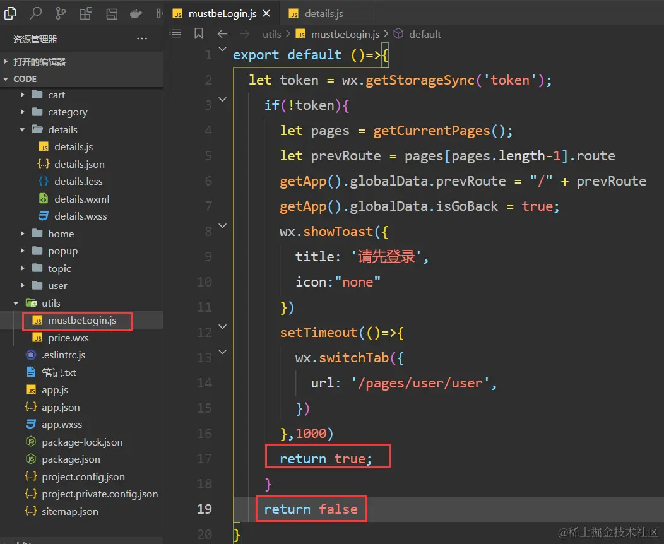Open the Explorer files icon
Viewport: 664px width, 544px height.
(9, 13)
